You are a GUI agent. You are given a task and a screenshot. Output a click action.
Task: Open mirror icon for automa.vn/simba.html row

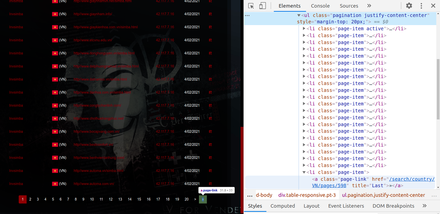pyautogui.click(x=210, y=171)
